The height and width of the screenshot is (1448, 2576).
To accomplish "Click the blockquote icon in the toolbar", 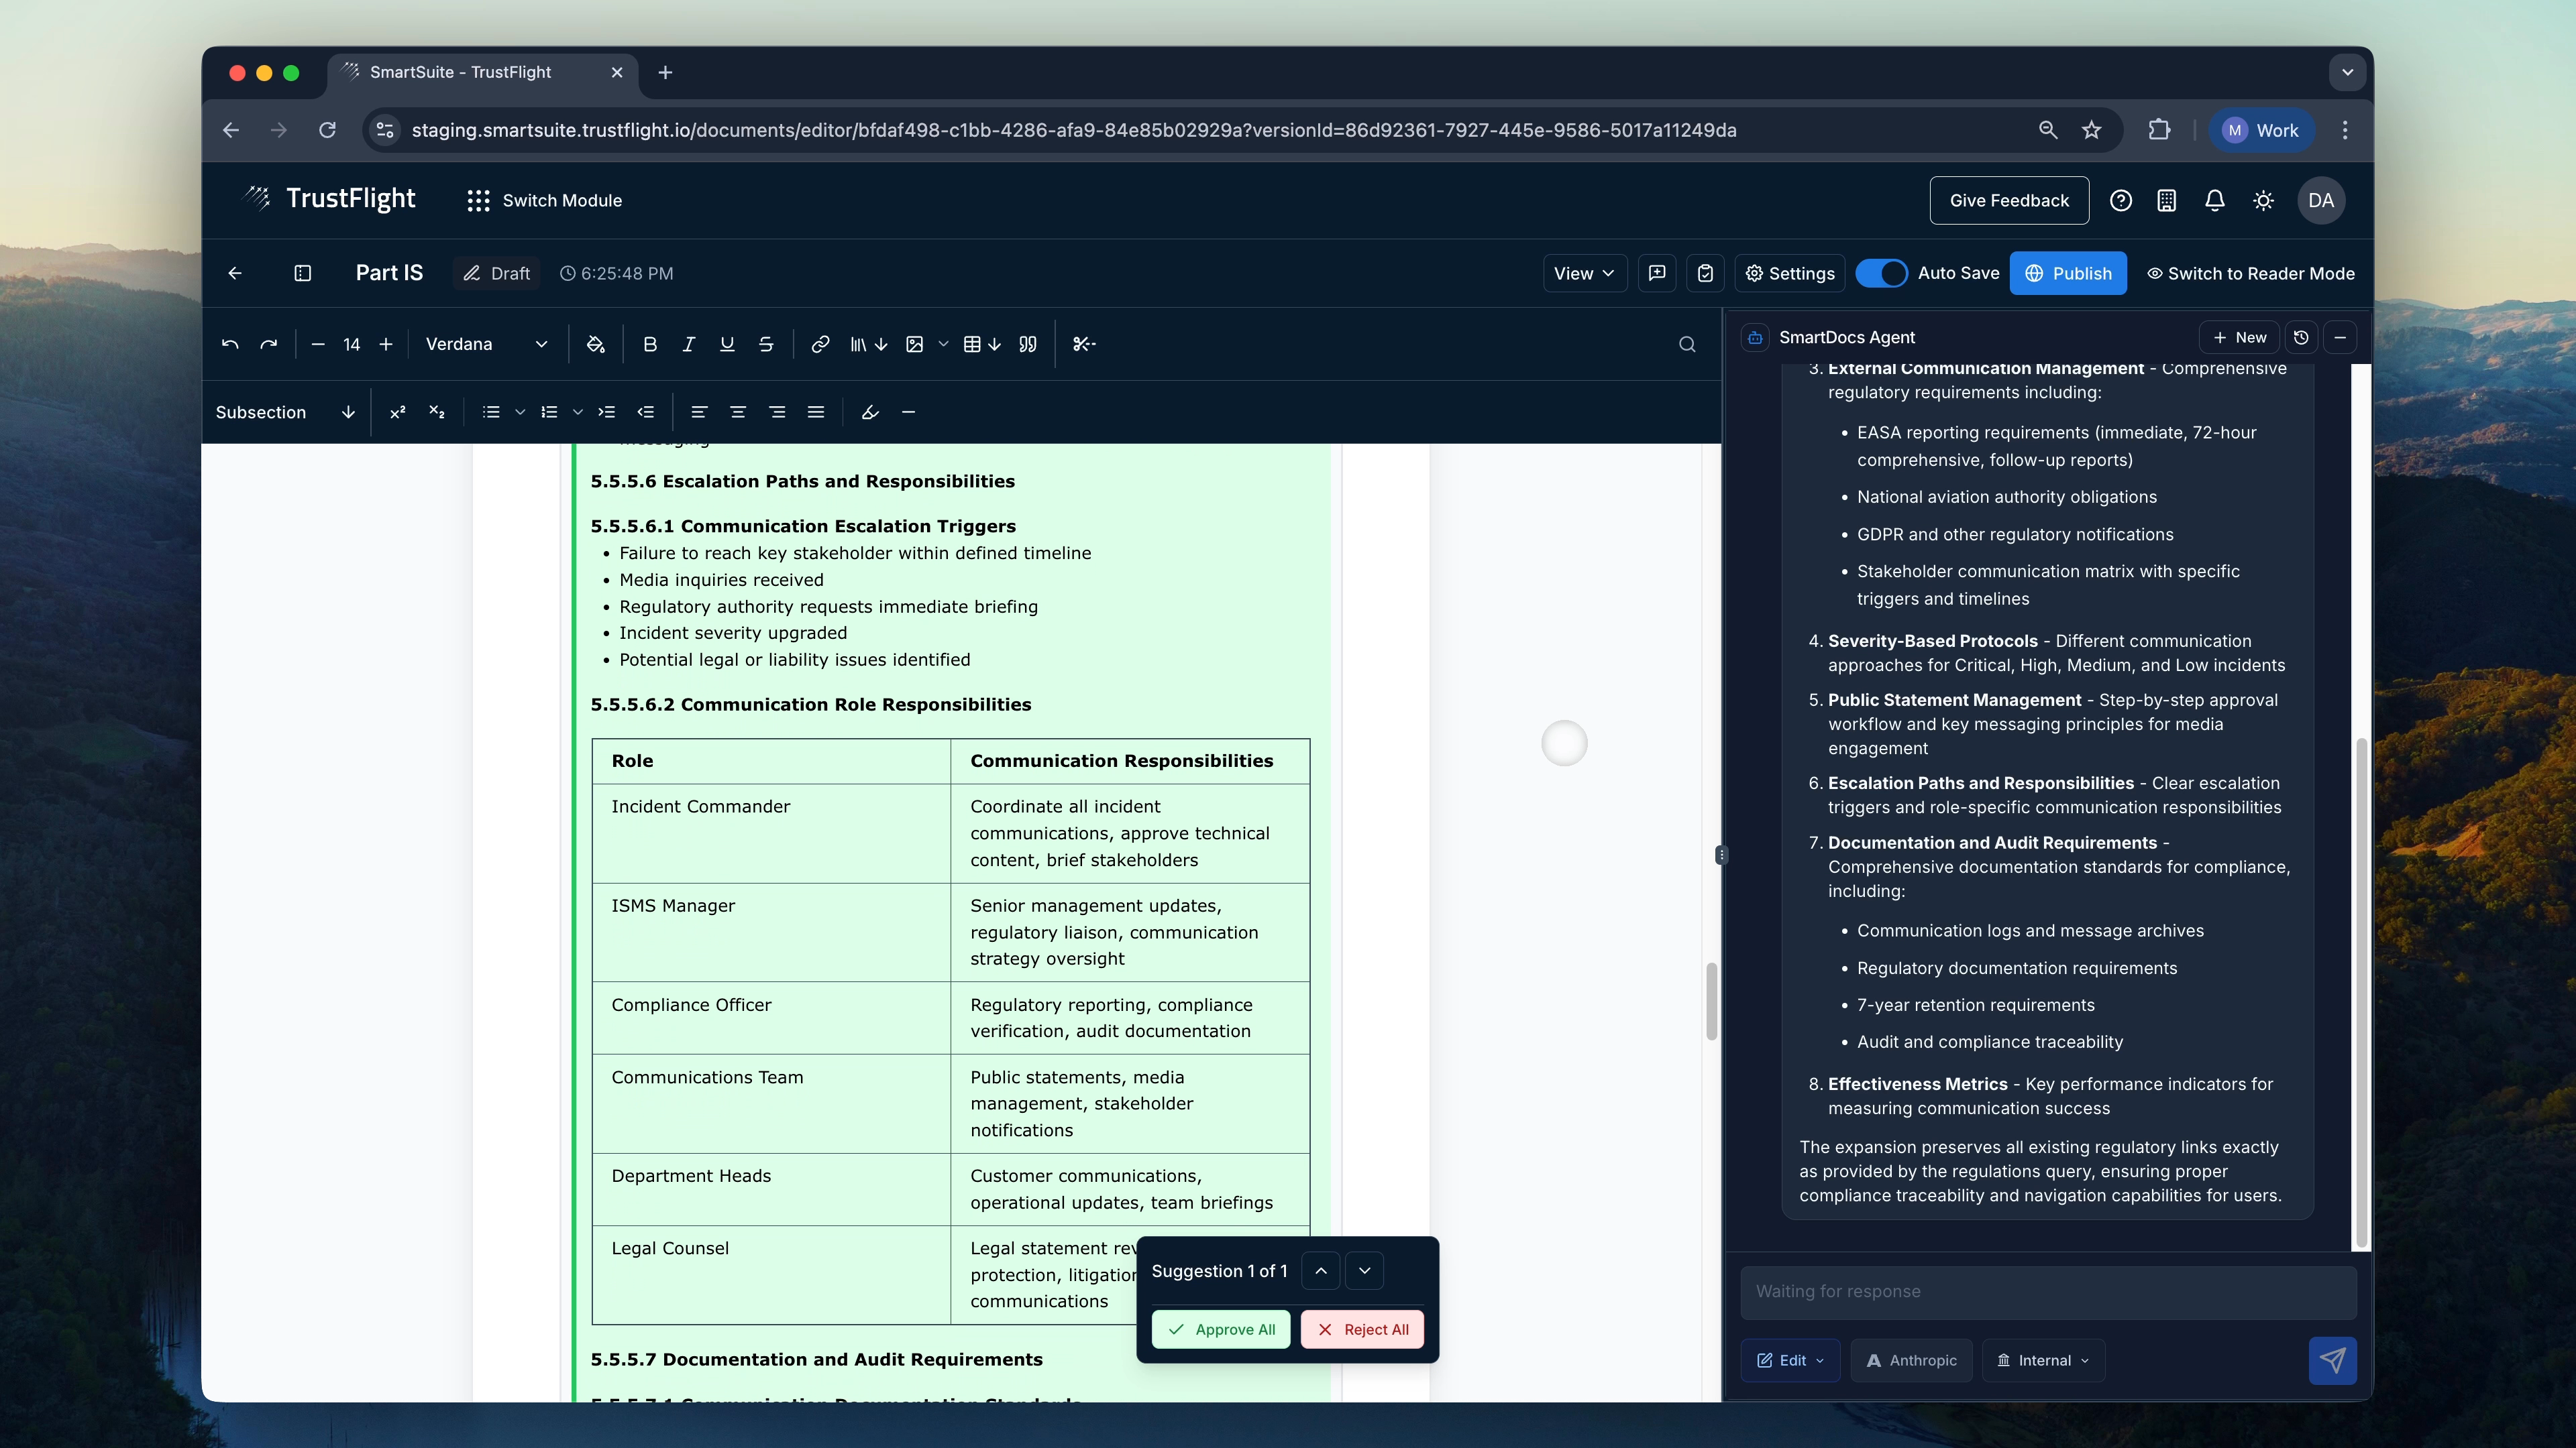I will pyautogui.click(x=1027, y=344).
